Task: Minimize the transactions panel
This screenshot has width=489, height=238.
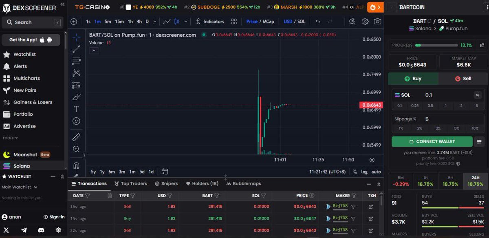Action: click(x=369, y=184)
